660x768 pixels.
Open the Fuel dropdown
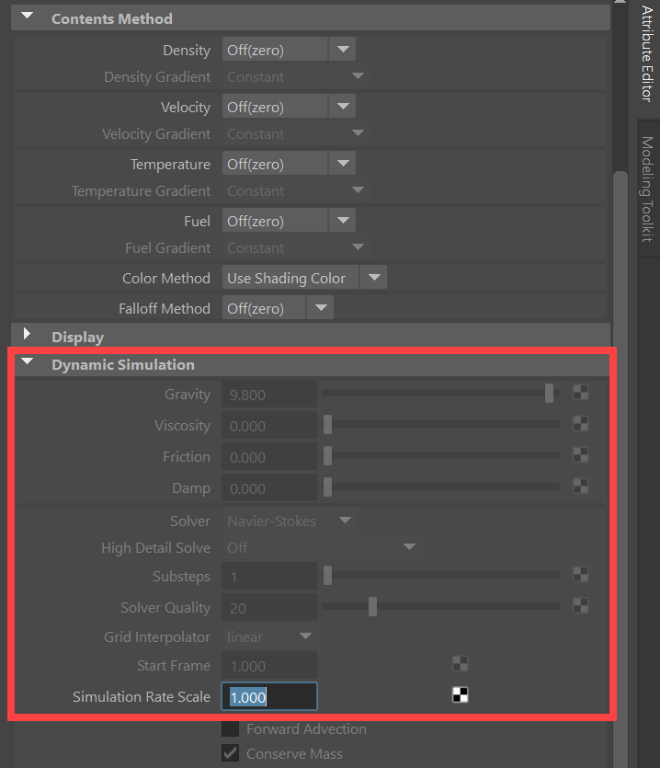[x=289, y=221]
